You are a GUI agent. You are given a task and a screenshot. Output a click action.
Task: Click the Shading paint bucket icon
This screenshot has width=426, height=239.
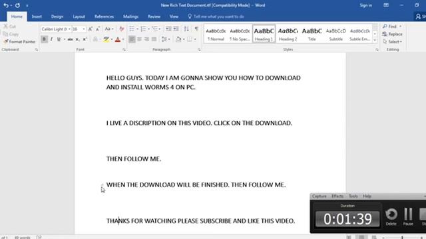(178, 39)
